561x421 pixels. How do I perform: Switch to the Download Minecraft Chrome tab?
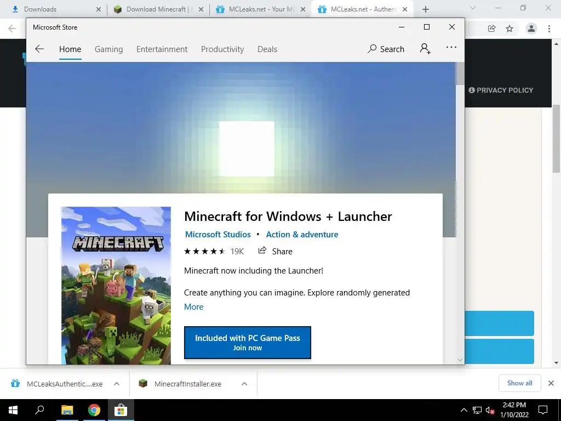pyautogui.click(x=158, y=9)
